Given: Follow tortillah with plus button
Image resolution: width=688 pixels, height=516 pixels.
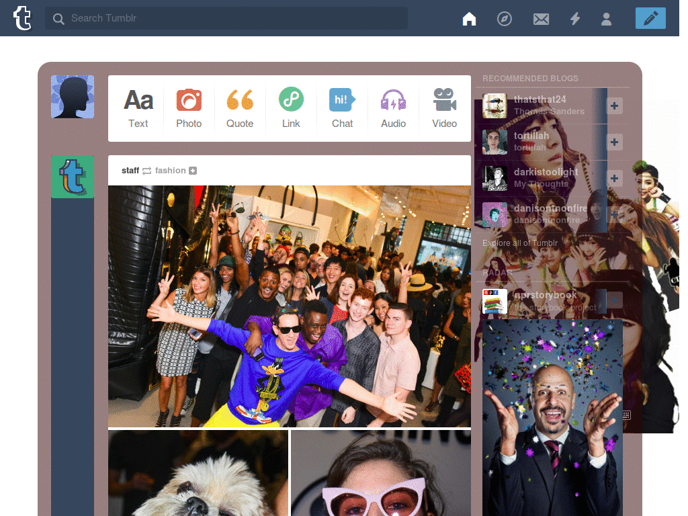Looking at the screenshot, I should click(x=614, y=142).
